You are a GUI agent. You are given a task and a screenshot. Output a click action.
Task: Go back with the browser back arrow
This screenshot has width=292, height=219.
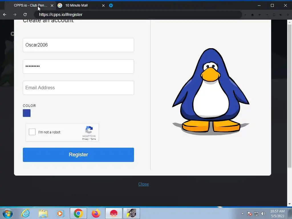(5, 15)
